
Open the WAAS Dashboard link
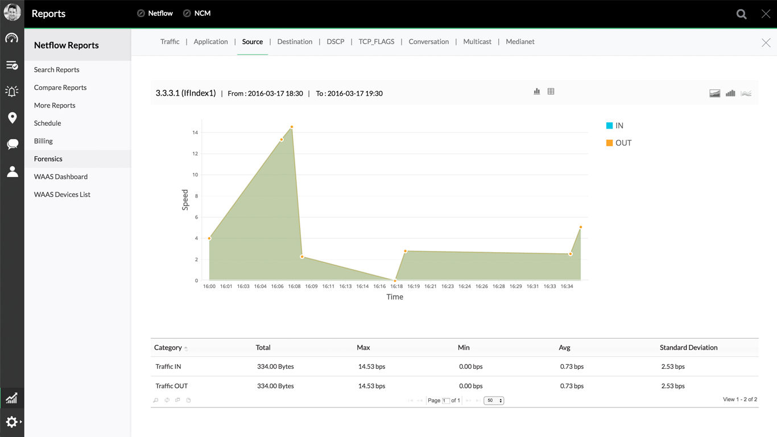61,176
